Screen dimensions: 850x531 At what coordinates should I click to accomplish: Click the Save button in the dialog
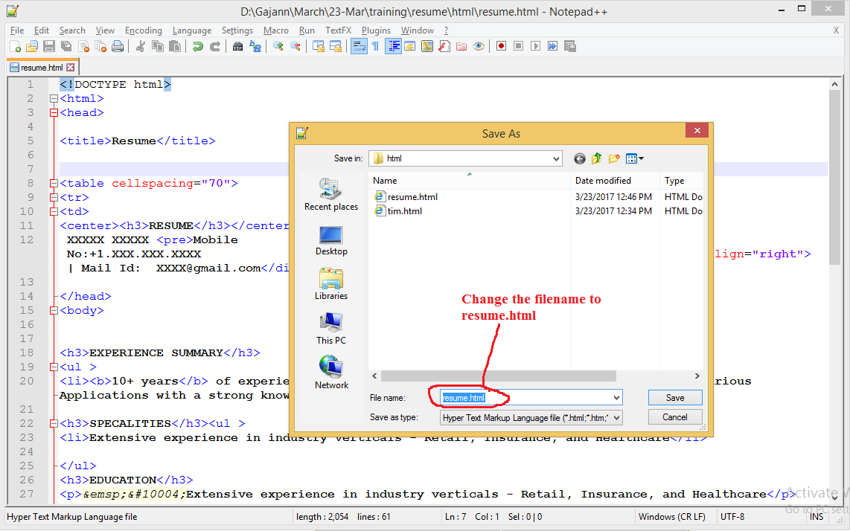click(x=675, y=398)
